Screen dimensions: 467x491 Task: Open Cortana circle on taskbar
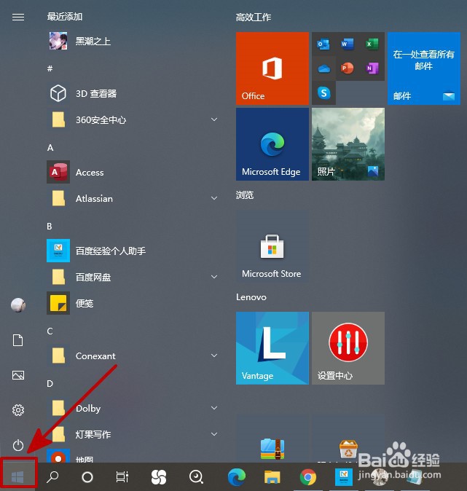pos(87,477)
